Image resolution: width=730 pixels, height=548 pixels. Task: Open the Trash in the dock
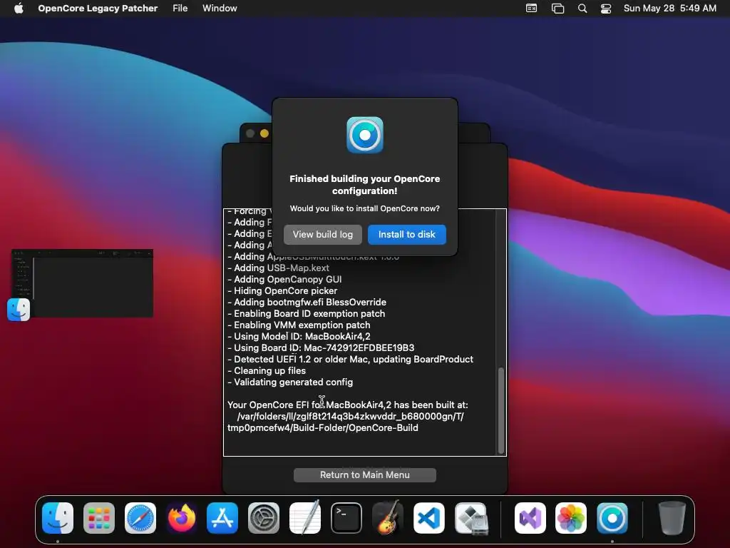tap(672, 518)
